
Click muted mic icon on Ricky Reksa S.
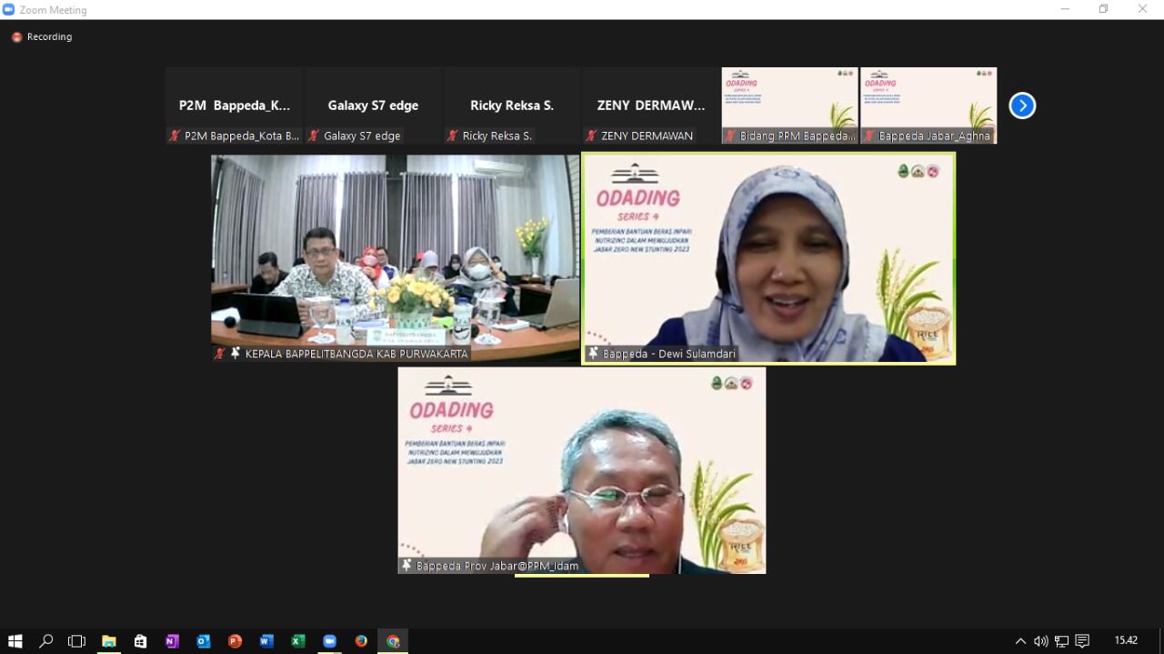click(452, 136)
